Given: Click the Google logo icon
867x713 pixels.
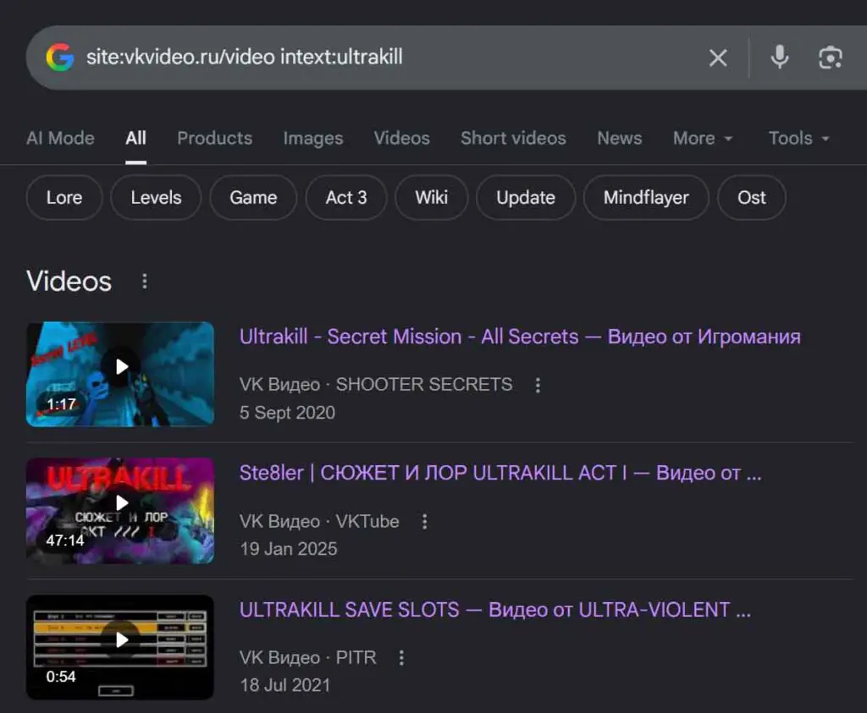Looking at the screenshot, I should 60,57.
